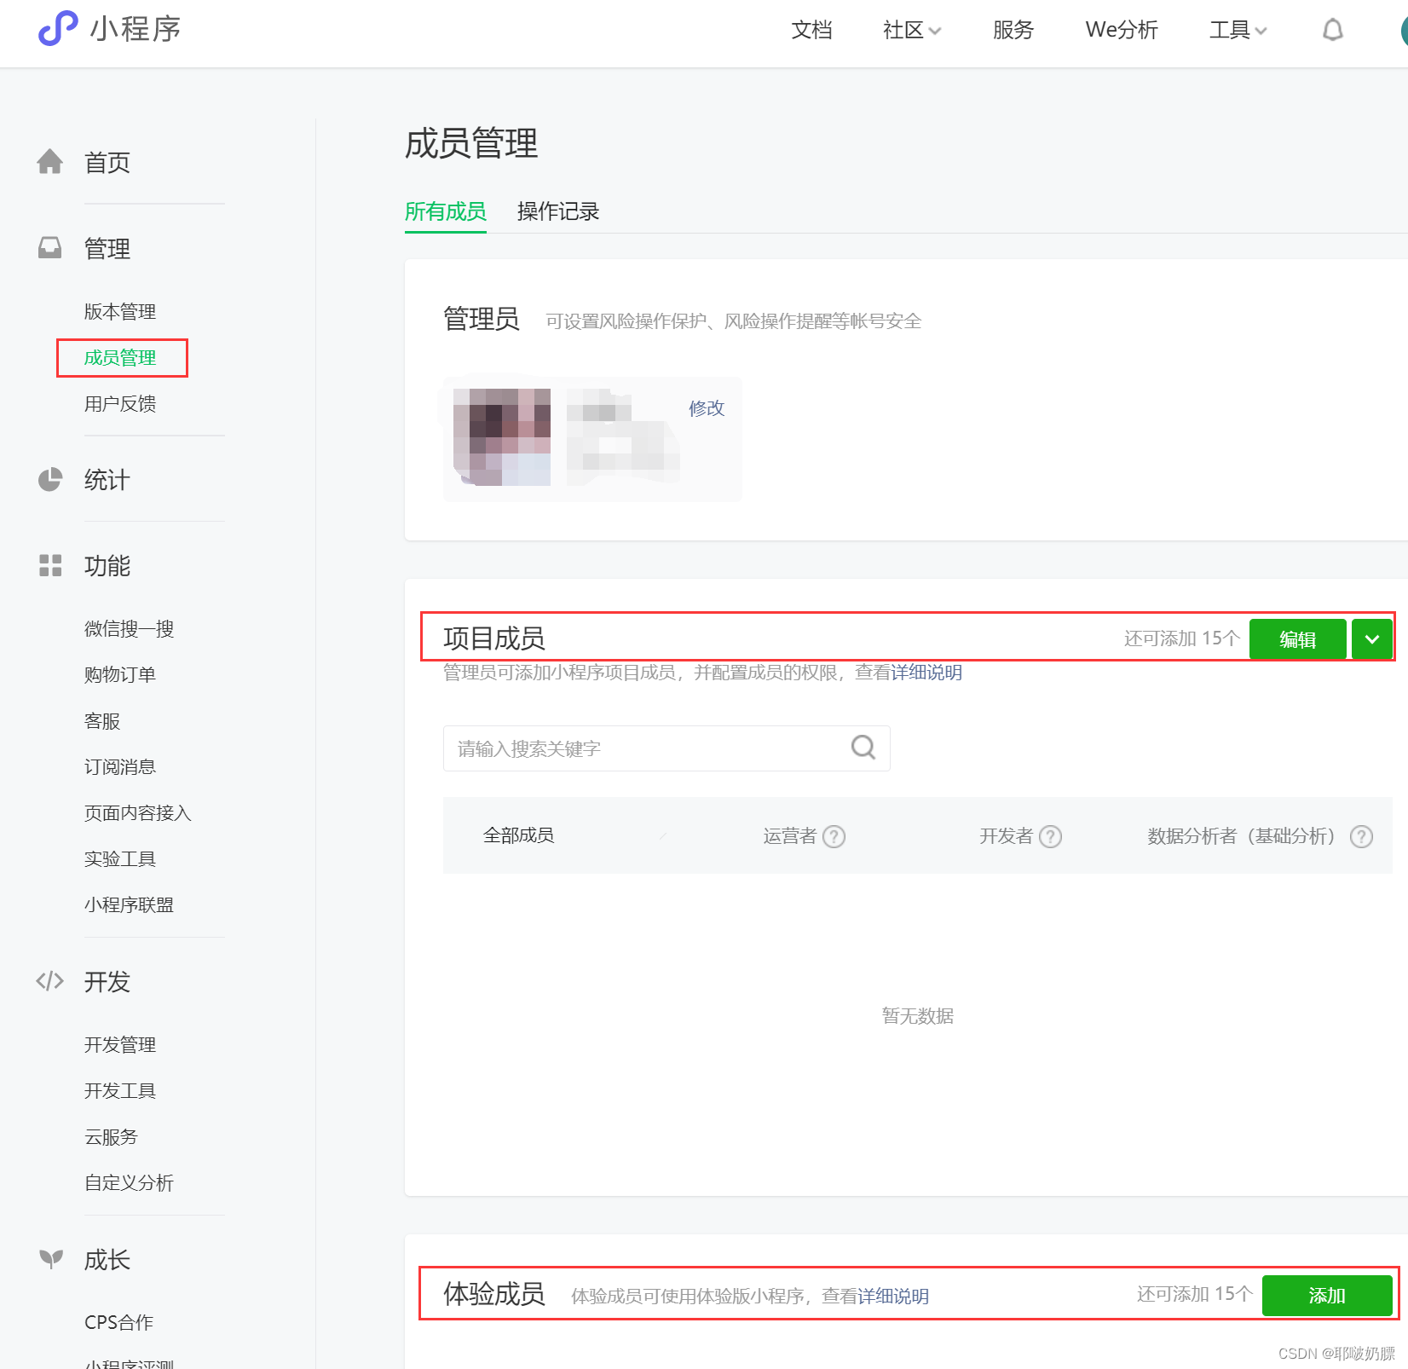Image resolution: width=1408 pixels, height=1369 pixels.
Task: Click help icon next to 开发者
Action: [x=1051, y=836]
